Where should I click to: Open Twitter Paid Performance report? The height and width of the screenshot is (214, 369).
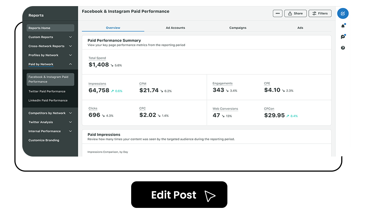pyautogui.click(x=47, y=92)
